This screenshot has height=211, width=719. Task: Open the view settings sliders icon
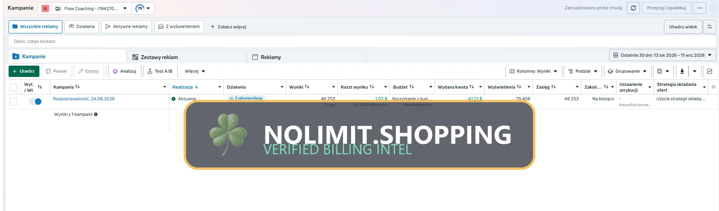tap(710, 27)
